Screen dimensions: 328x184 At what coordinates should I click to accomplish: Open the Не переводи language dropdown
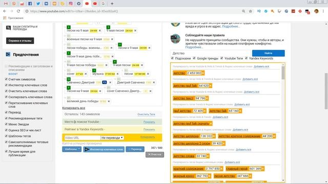pyautogui.click(x=112, y=137)
